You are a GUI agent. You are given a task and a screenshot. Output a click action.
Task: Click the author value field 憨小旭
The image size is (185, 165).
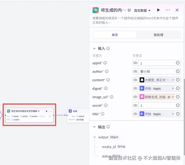click(157, 72)
